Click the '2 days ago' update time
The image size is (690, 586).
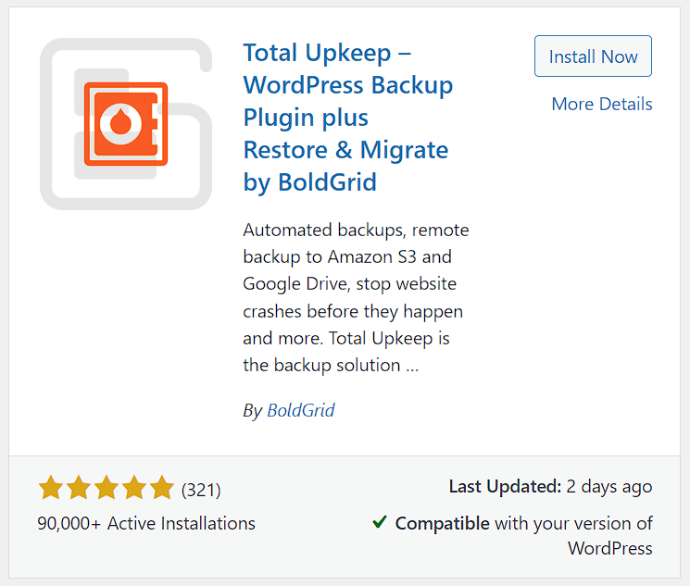point(610,486)
